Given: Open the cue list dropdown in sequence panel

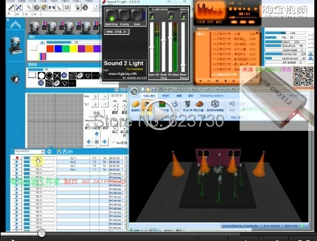Looking at the screenshot, I should [29, 152].
